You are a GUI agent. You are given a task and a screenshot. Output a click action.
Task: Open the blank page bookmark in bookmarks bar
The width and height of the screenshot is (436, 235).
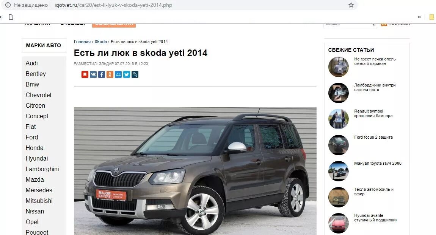point(11,17)
